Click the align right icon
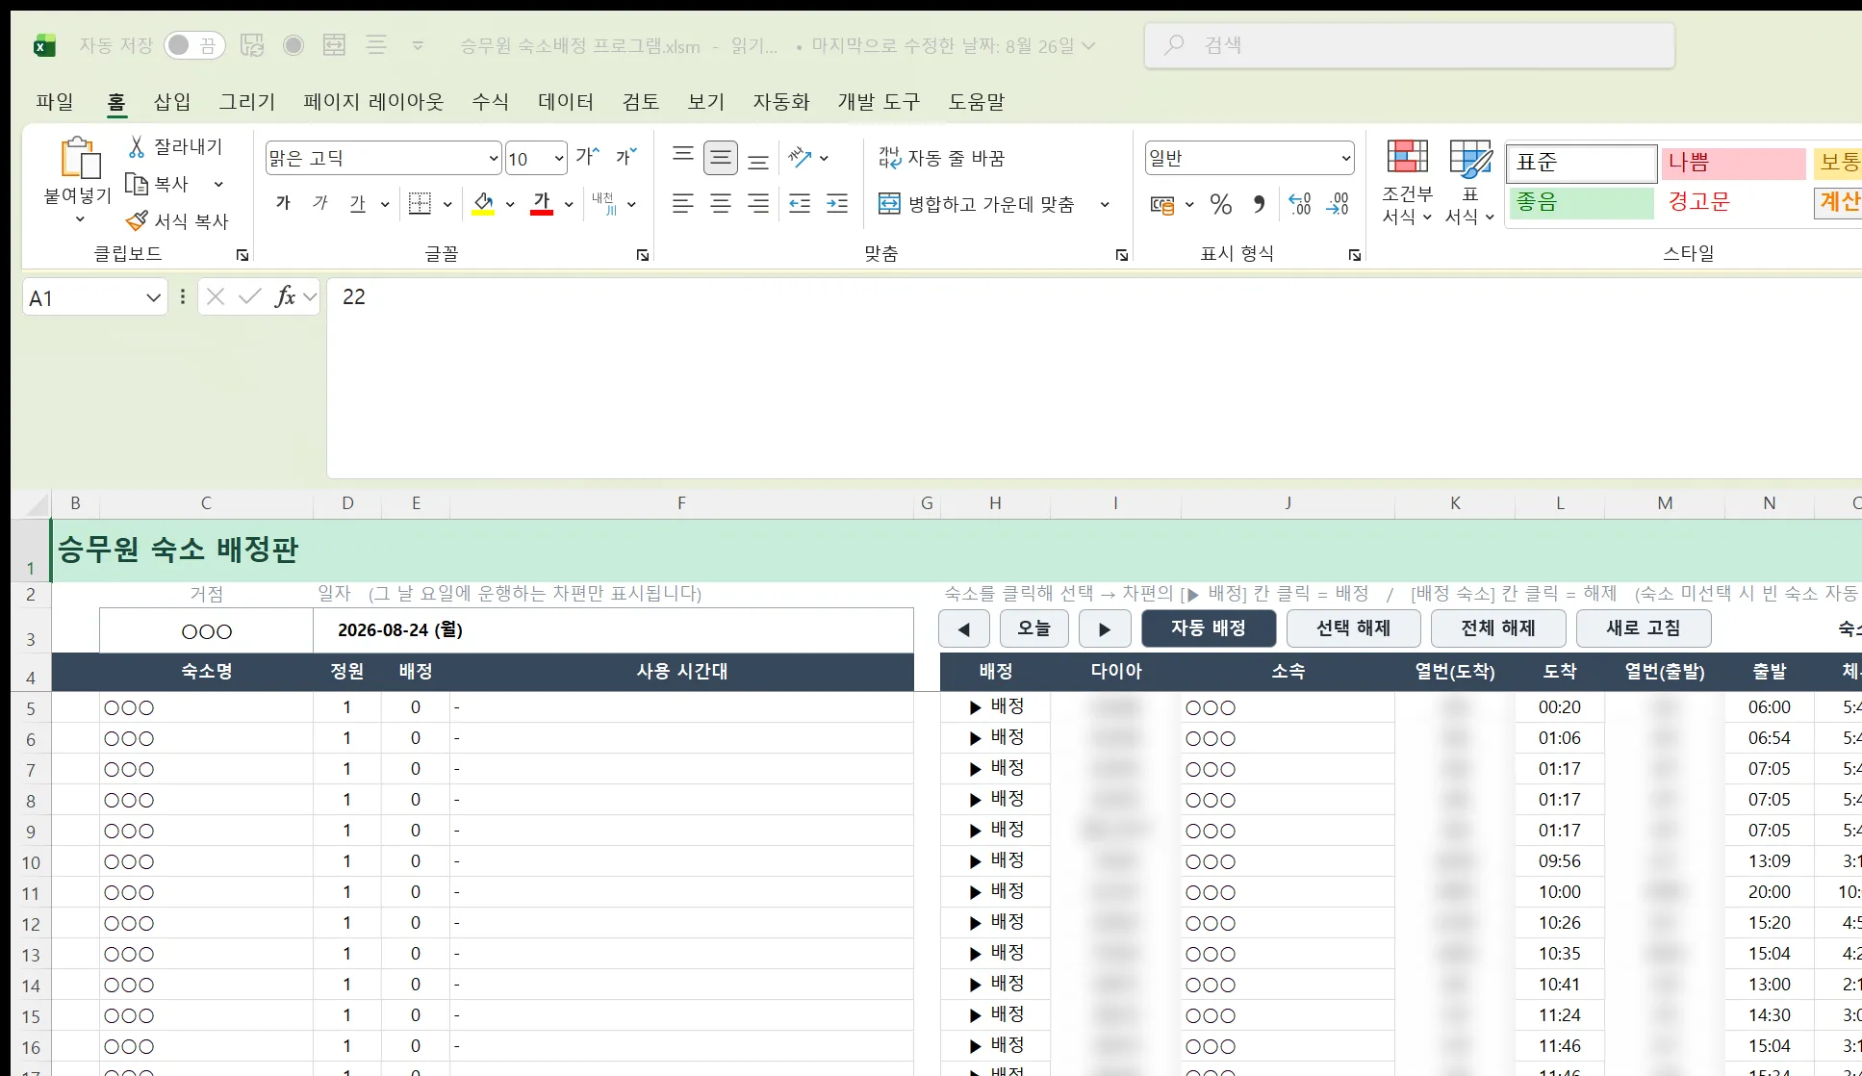 [758, 203]
